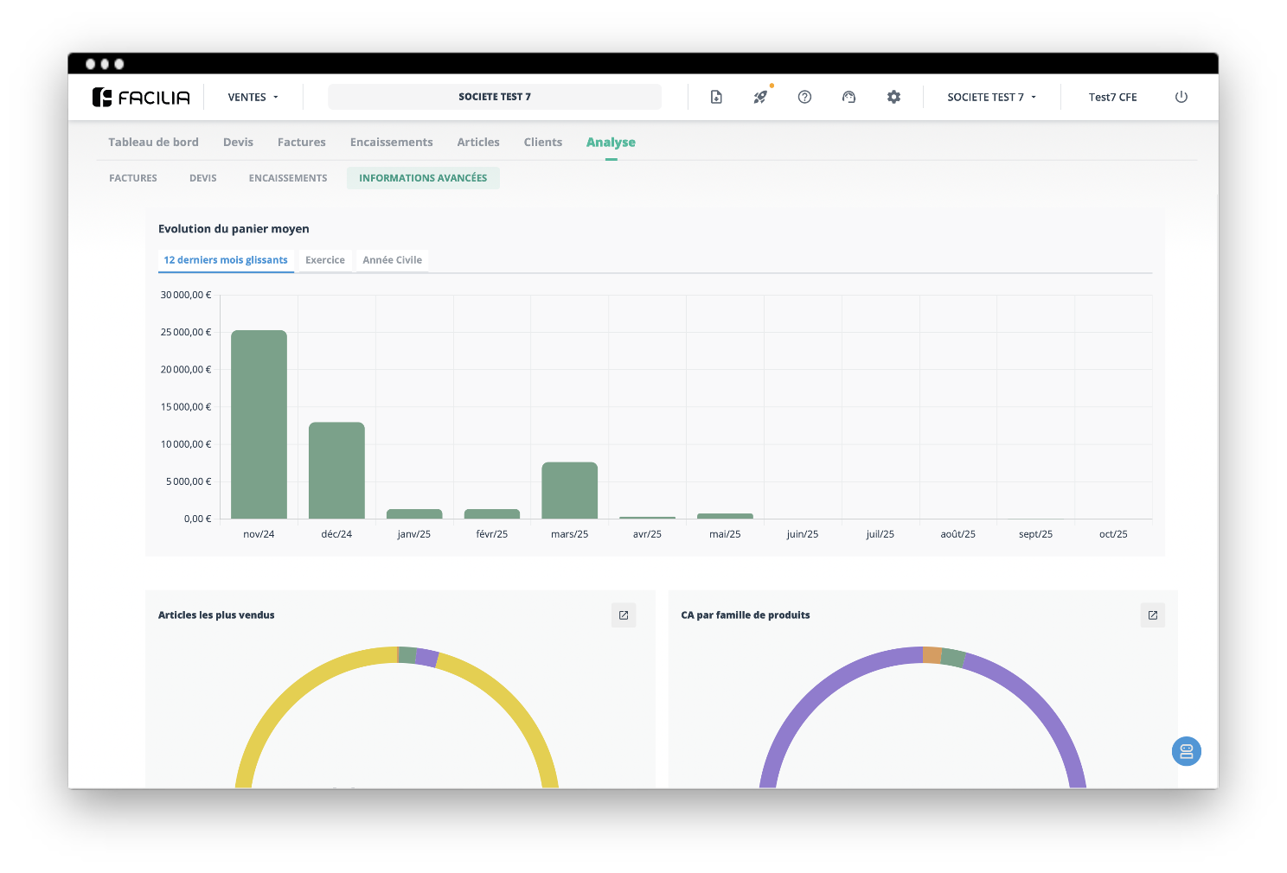
Task: Open the rocket news icon
Action: (760, 97)
